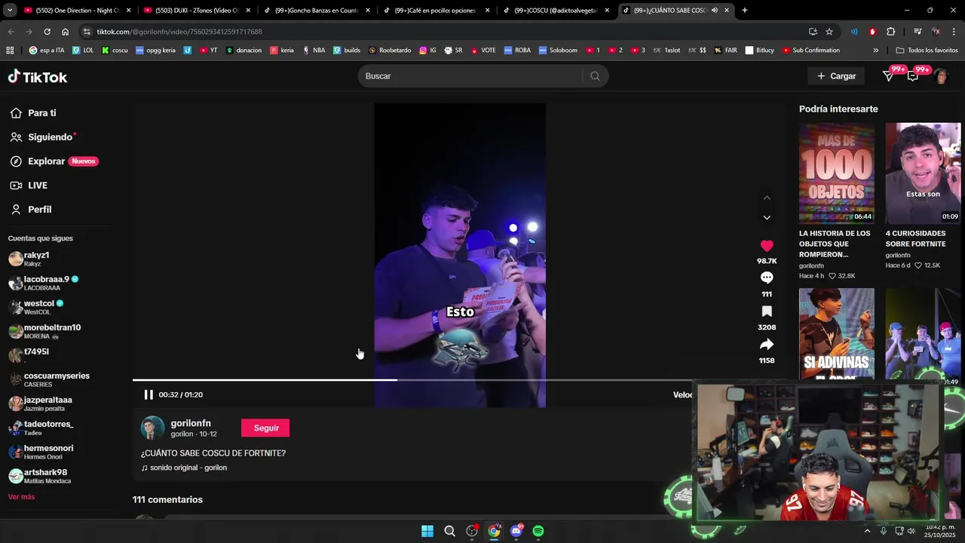
Task: Switch to the Café en pocillo tab
Action: [435, 11]
